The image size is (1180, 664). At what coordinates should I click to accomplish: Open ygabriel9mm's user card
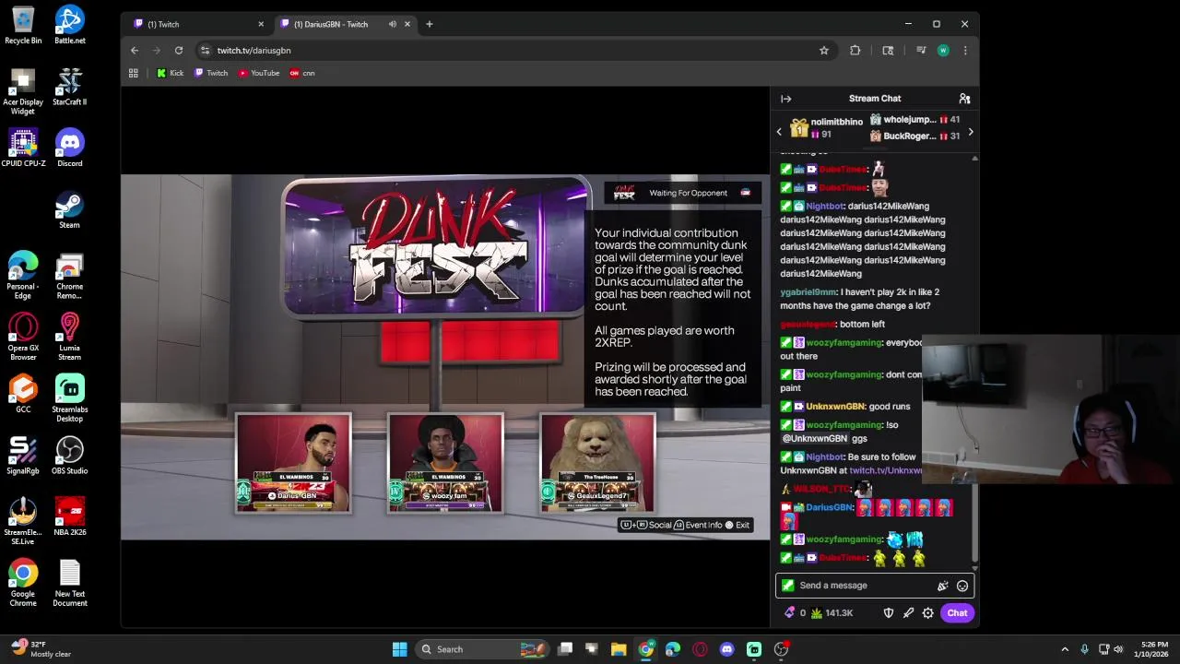(x=808, y=292)
